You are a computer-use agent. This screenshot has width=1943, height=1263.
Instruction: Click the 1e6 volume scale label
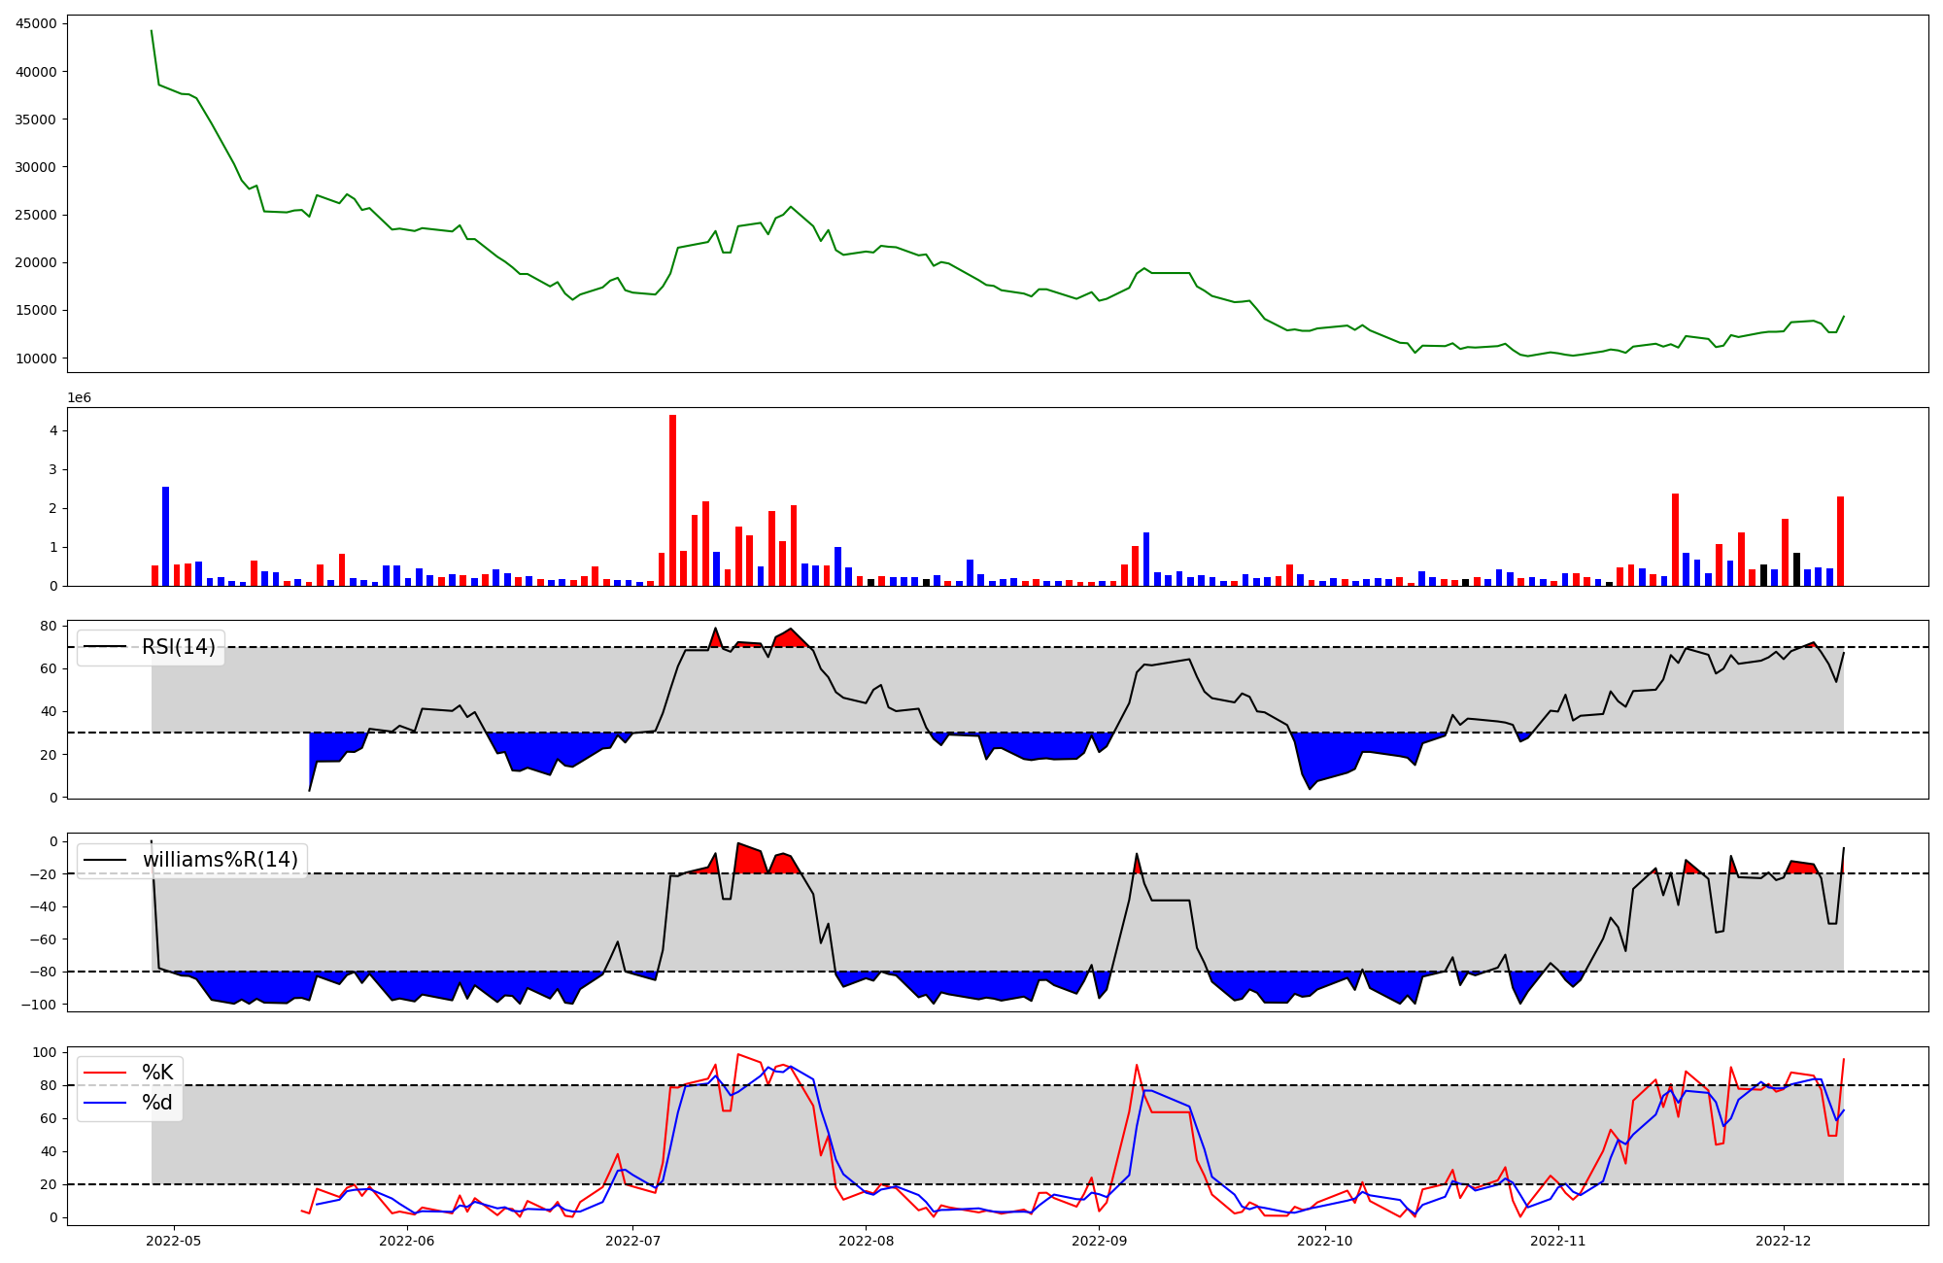coord(79,398)
